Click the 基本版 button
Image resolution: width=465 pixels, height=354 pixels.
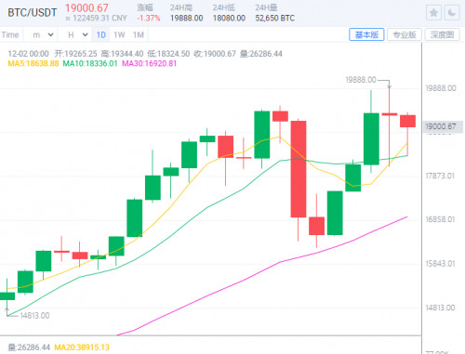(x=366, y=34)
